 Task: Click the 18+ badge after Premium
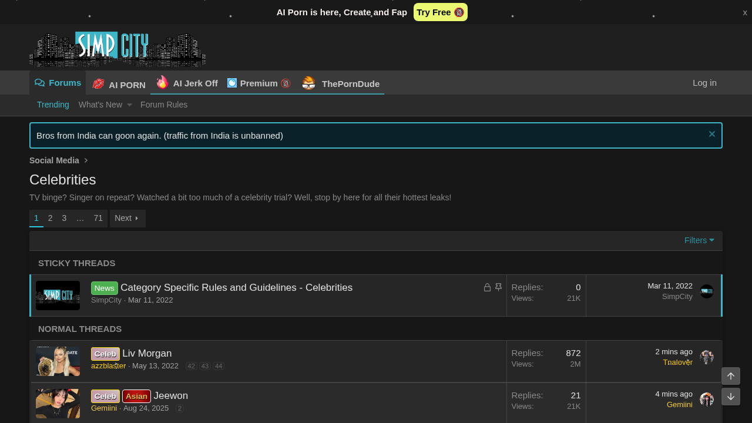click(286, 83)
